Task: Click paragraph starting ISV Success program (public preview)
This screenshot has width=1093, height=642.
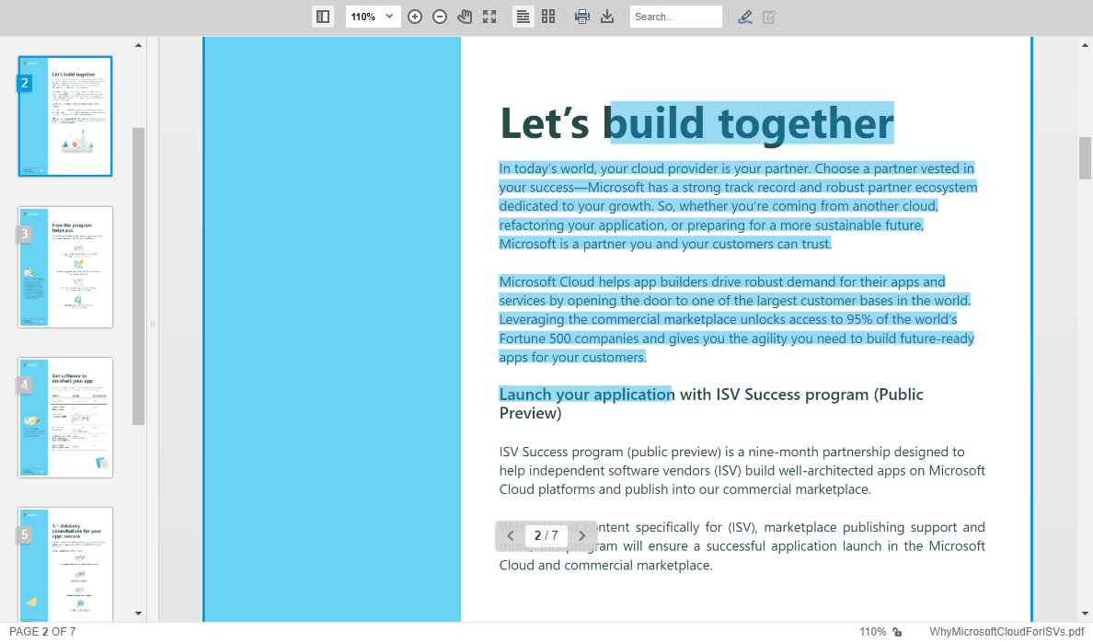Action: click(742, 471)
